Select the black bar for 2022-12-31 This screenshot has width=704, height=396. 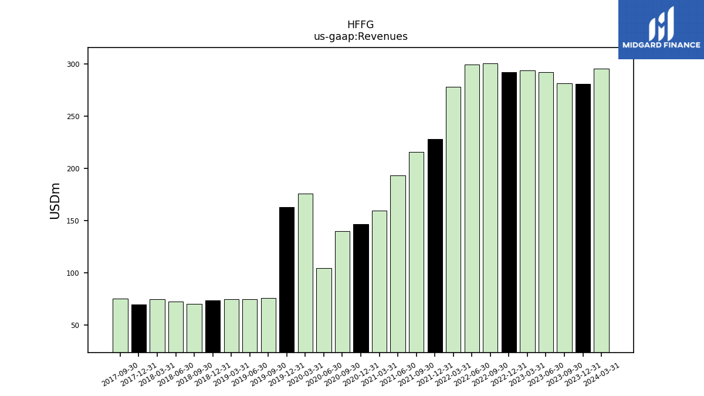pyautogui.click(x=509, y=212)
